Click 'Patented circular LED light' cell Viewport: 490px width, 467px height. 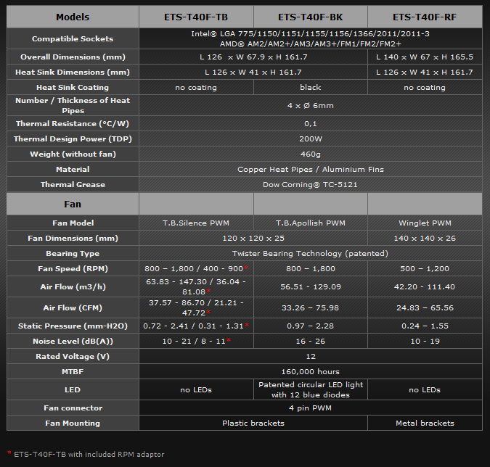click(x=310, y=389)
